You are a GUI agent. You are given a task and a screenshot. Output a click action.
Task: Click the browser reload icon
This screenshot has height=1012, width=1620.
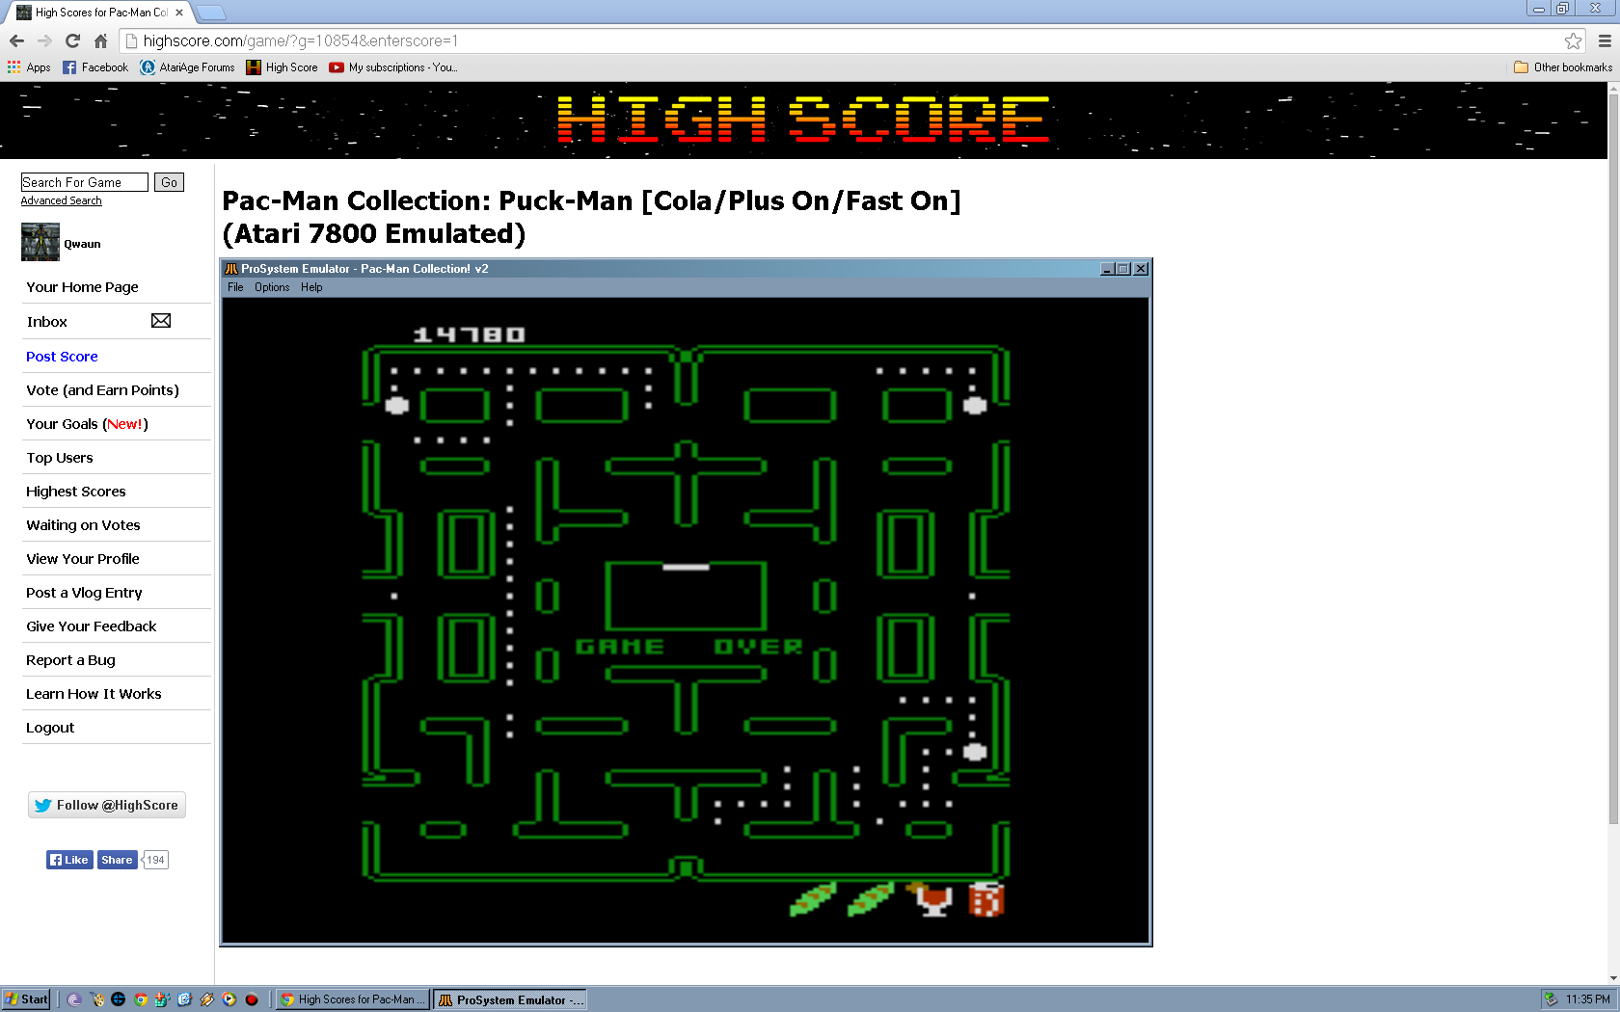point(72,40)
